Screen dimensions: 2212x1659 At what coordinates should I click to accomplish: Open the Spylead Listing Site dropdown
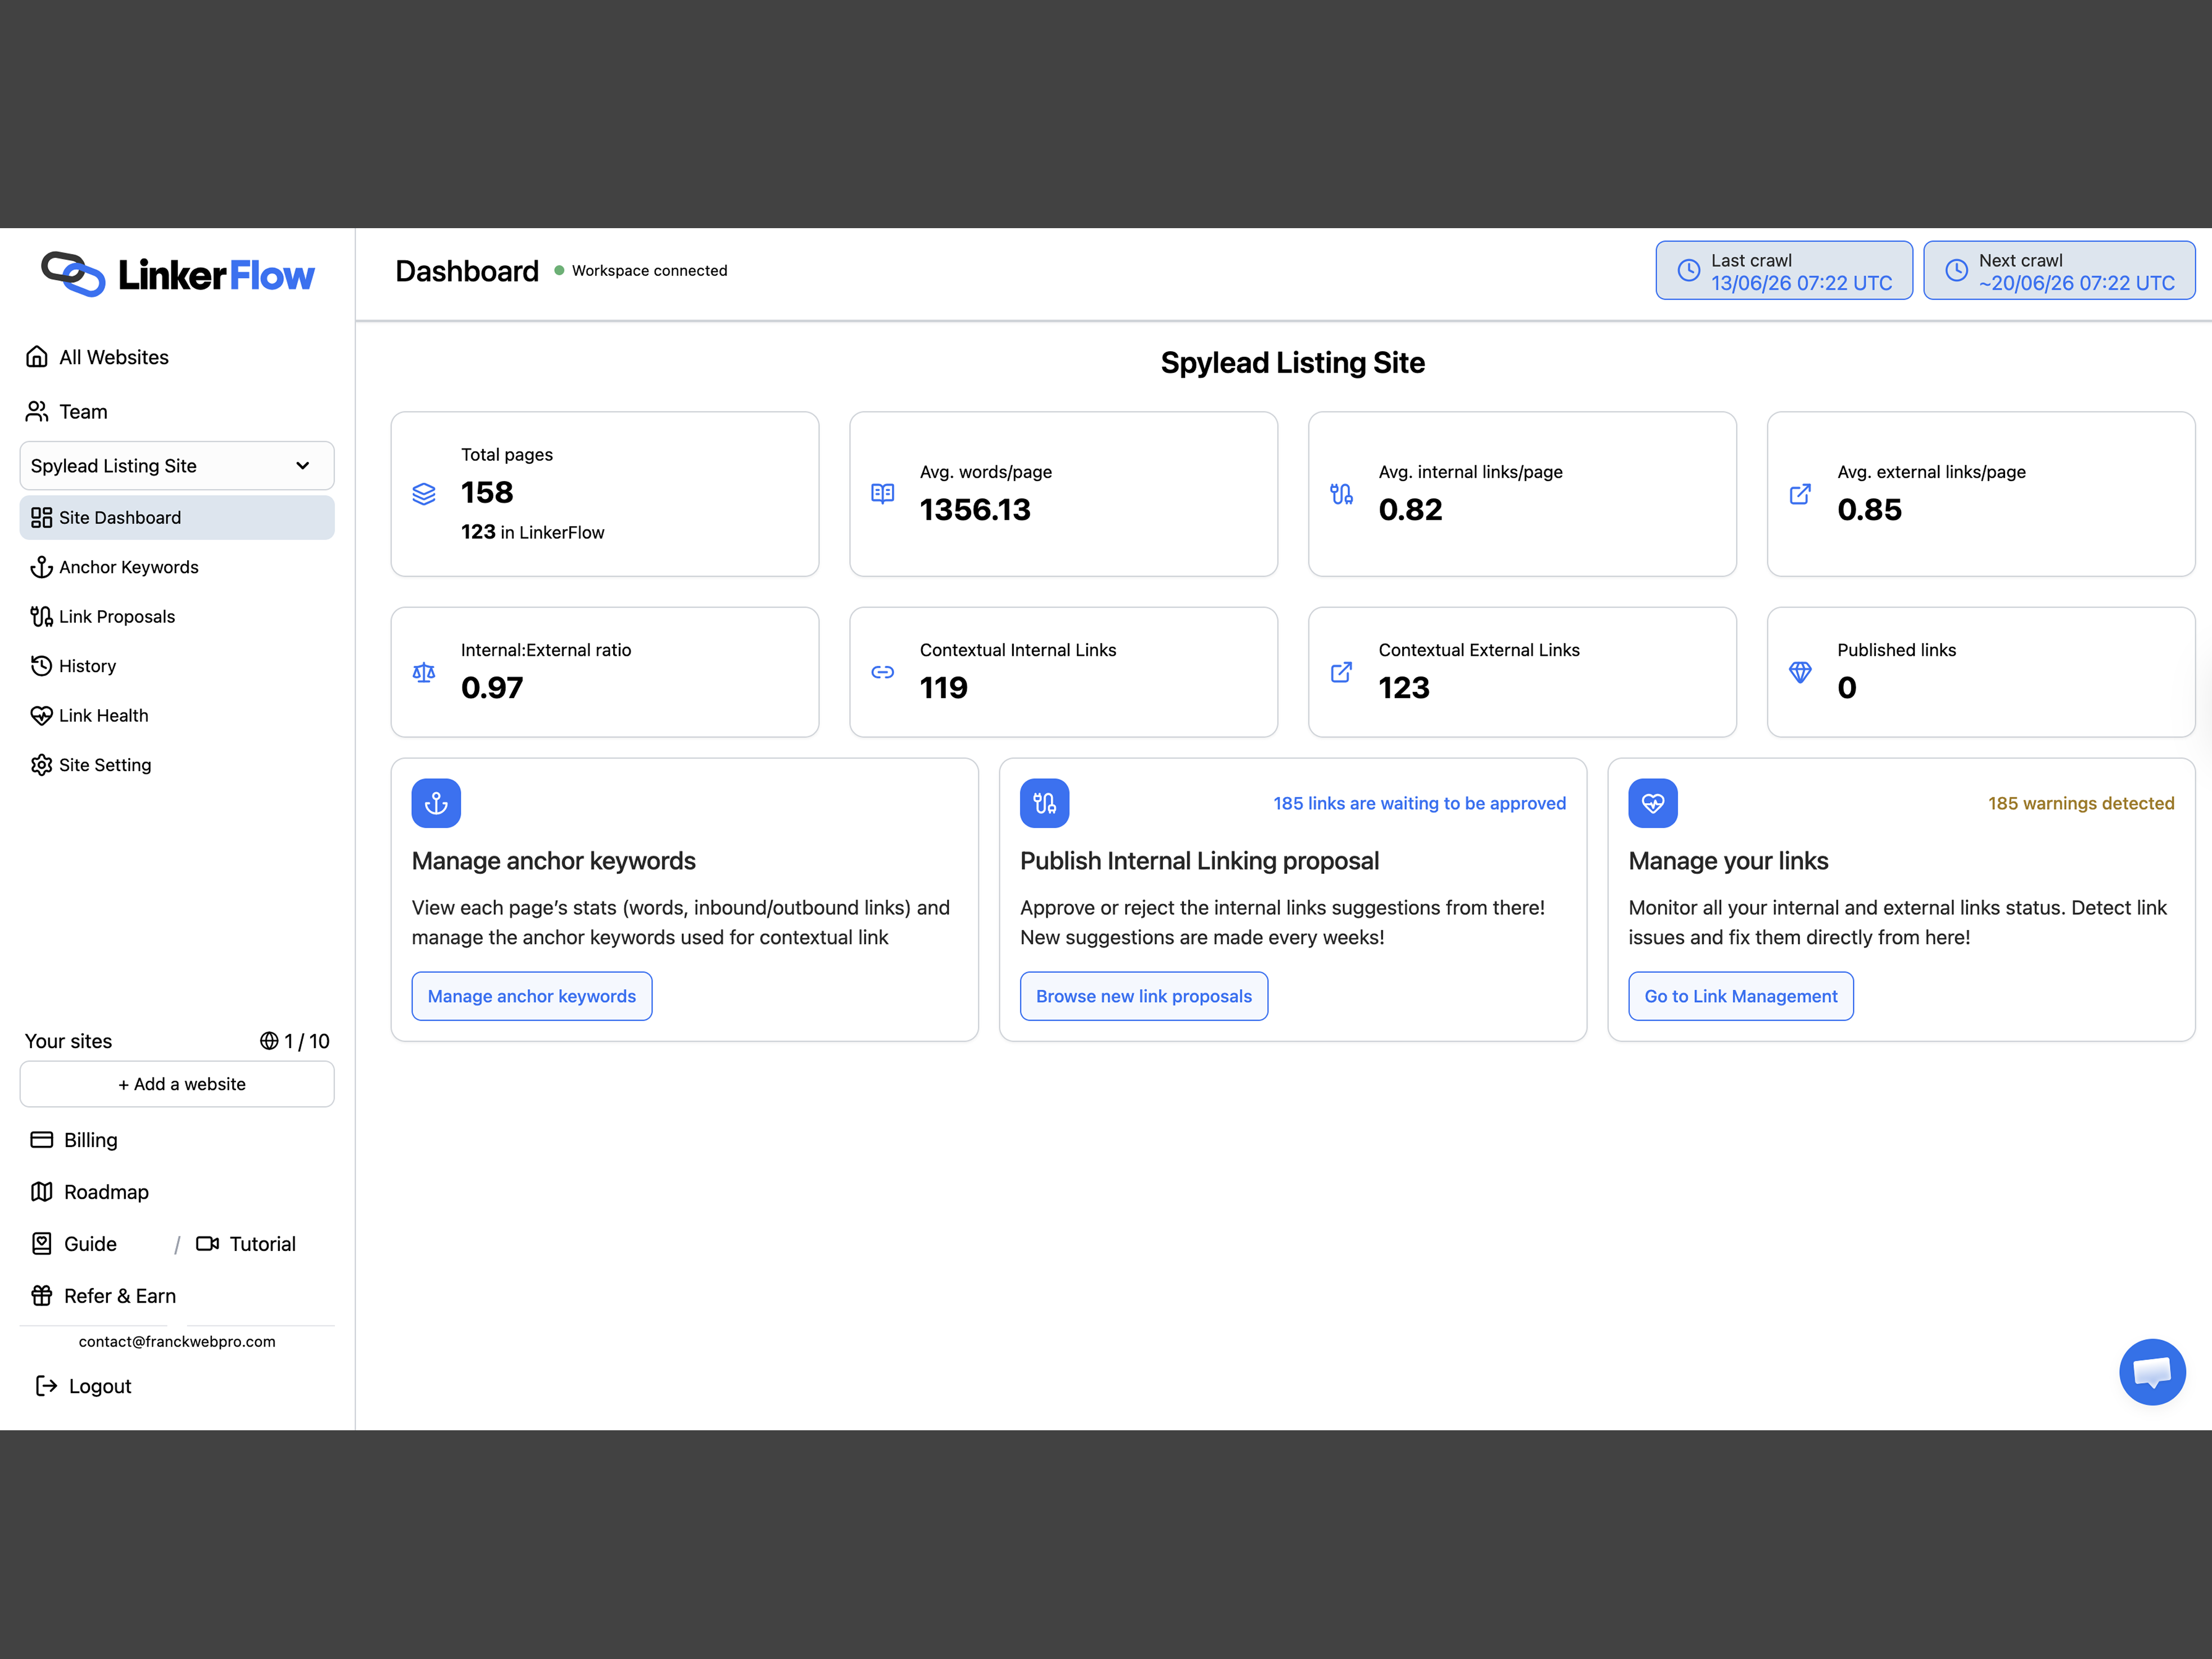[x=177, y=466]
